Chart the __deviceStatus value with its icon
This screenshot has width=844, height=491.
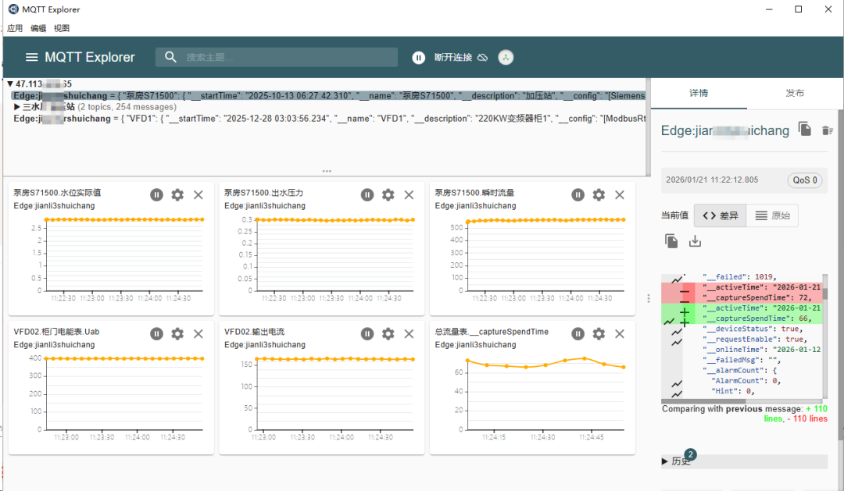click(x=677, y=332)
